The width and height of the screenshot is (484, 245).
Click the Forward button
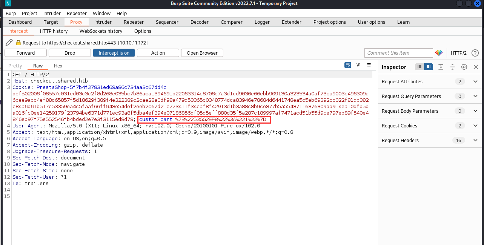tap(26, 53)
